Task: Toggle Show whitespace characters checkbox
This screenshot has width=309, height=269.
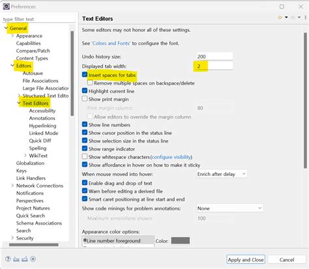Action: 85,156
